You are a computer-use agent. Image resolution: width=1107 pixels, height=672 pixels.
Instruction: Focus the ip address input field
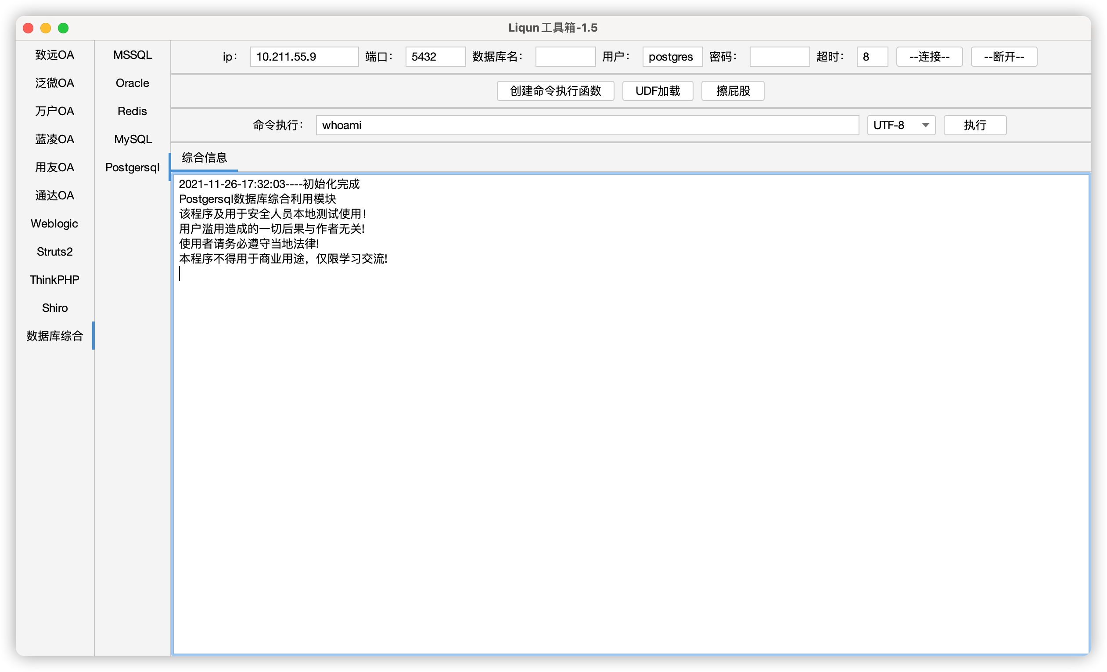point(304,57)
